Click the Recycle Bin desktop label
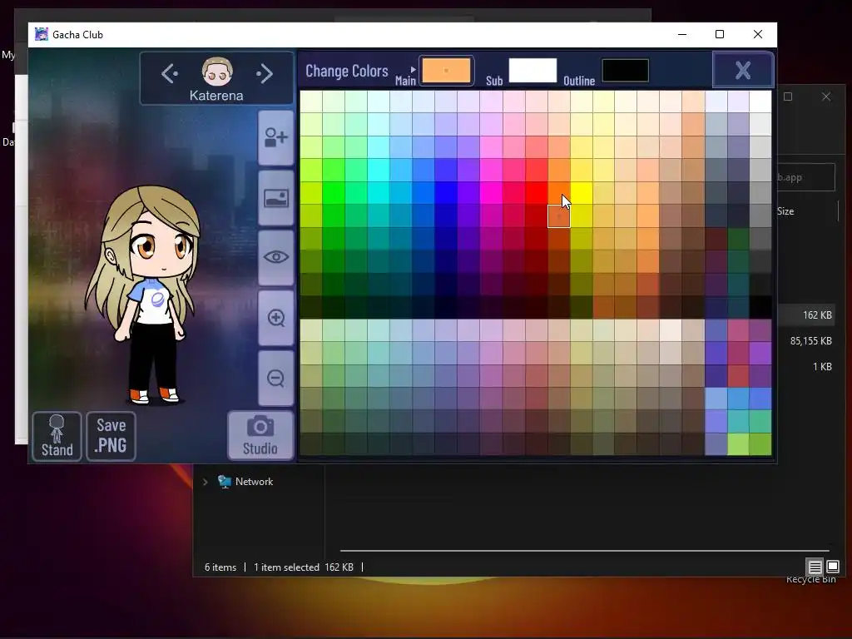Viewport: 852px width, 639px height. tap(810, 579)
